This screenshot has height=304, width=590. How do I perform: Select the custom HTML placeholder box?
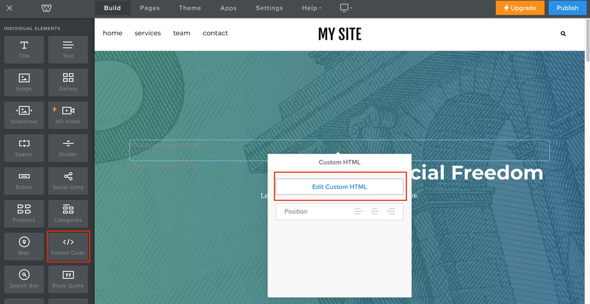coord(339,150)
